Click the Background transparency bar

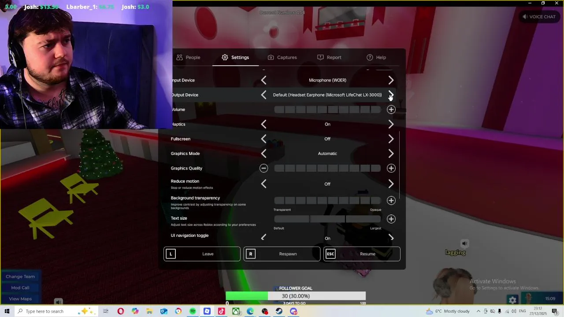tap(327, 200)
